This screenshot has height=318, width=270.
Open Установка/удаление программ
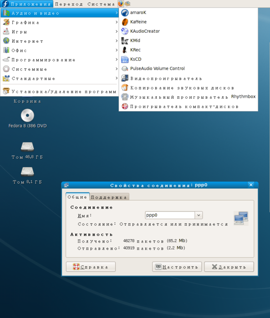[60, 91]
